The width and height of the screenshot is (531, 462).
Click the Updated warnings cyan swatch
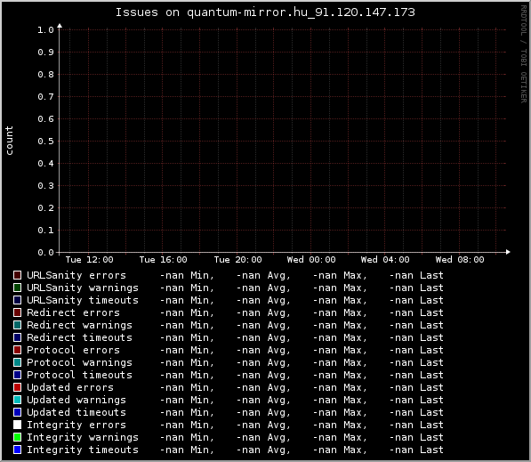click(x=17, y=400)
